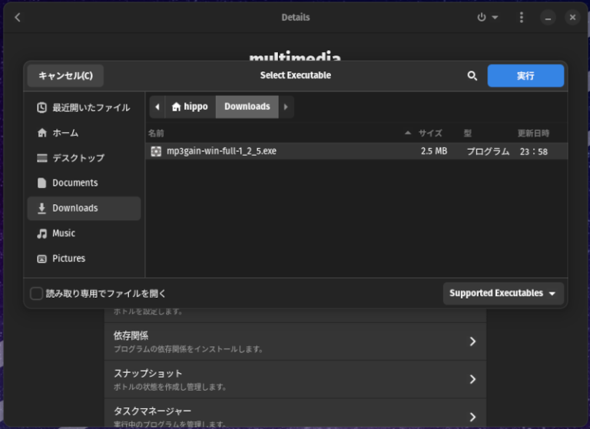Image resolution: width=590 pixels, height=429 pixels.
Task: Open the power menu icon in header
Action: coord(487,18)
